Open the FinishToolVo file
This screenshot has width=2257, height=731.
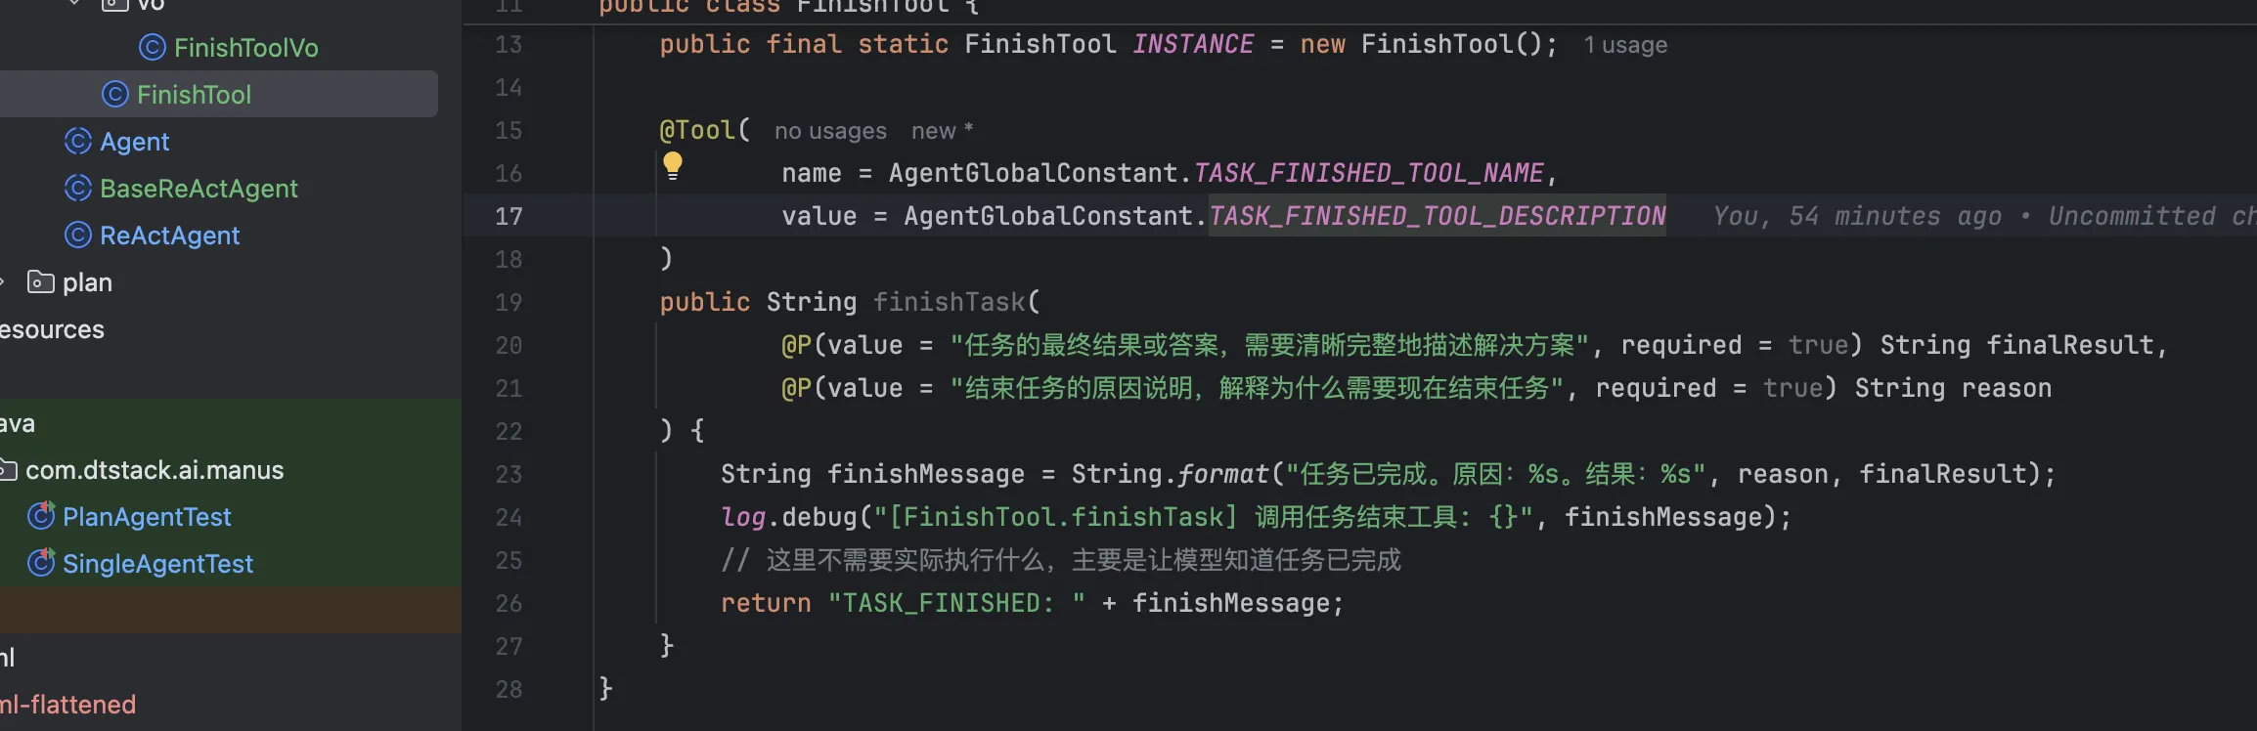(x=246, y=47)
